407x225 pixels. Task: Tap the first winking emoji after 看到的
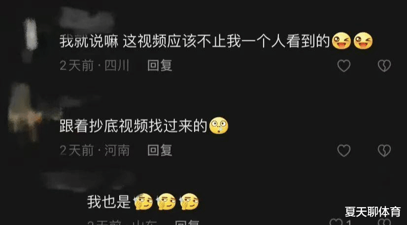(x=341, y=41)
